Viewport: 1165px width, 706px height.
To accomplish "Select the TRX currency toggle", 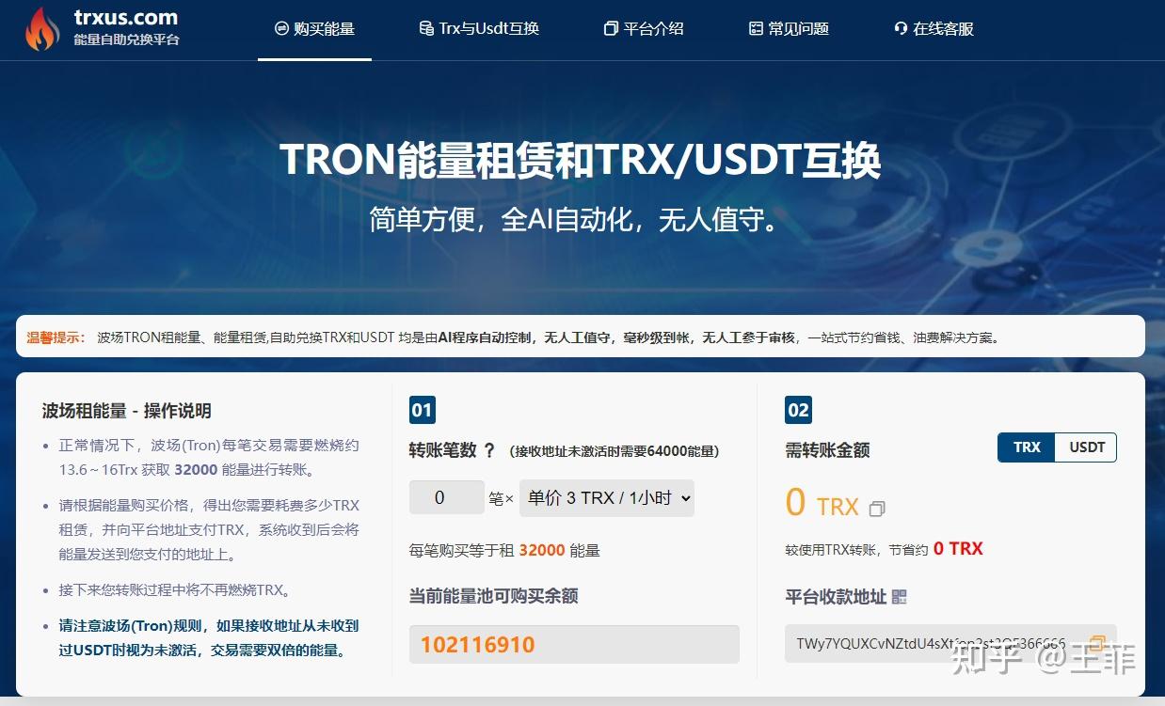I will click(1025, 447).
